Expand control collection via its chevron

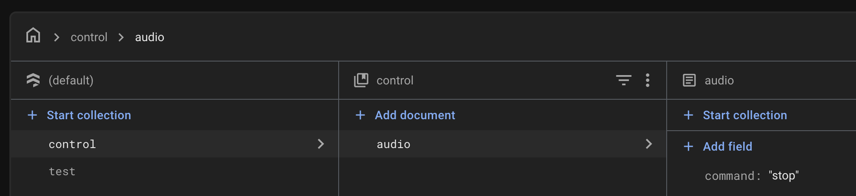pos(321,144)
